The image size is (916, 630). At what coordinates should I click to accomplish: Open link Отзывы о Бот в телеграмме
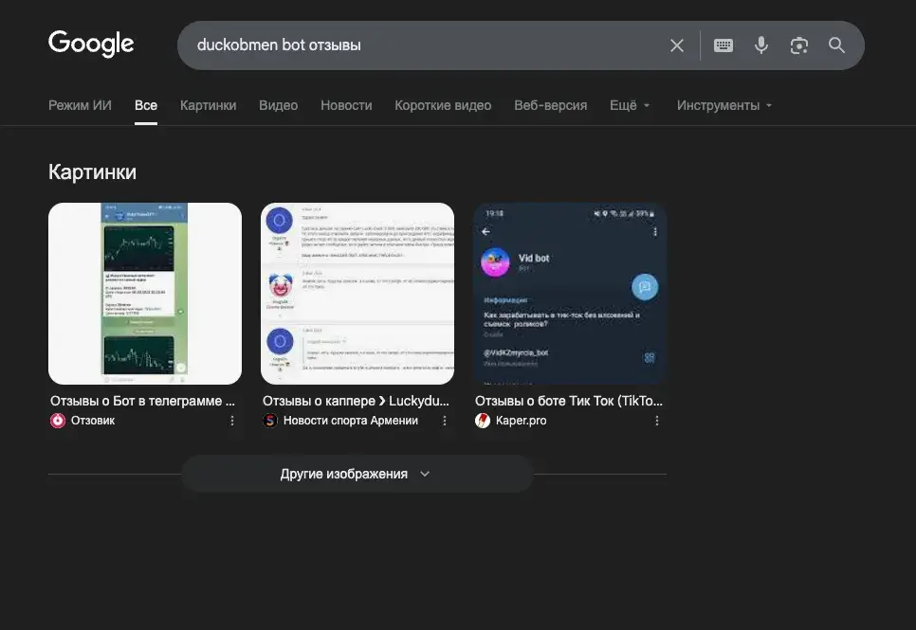(142, 401)
